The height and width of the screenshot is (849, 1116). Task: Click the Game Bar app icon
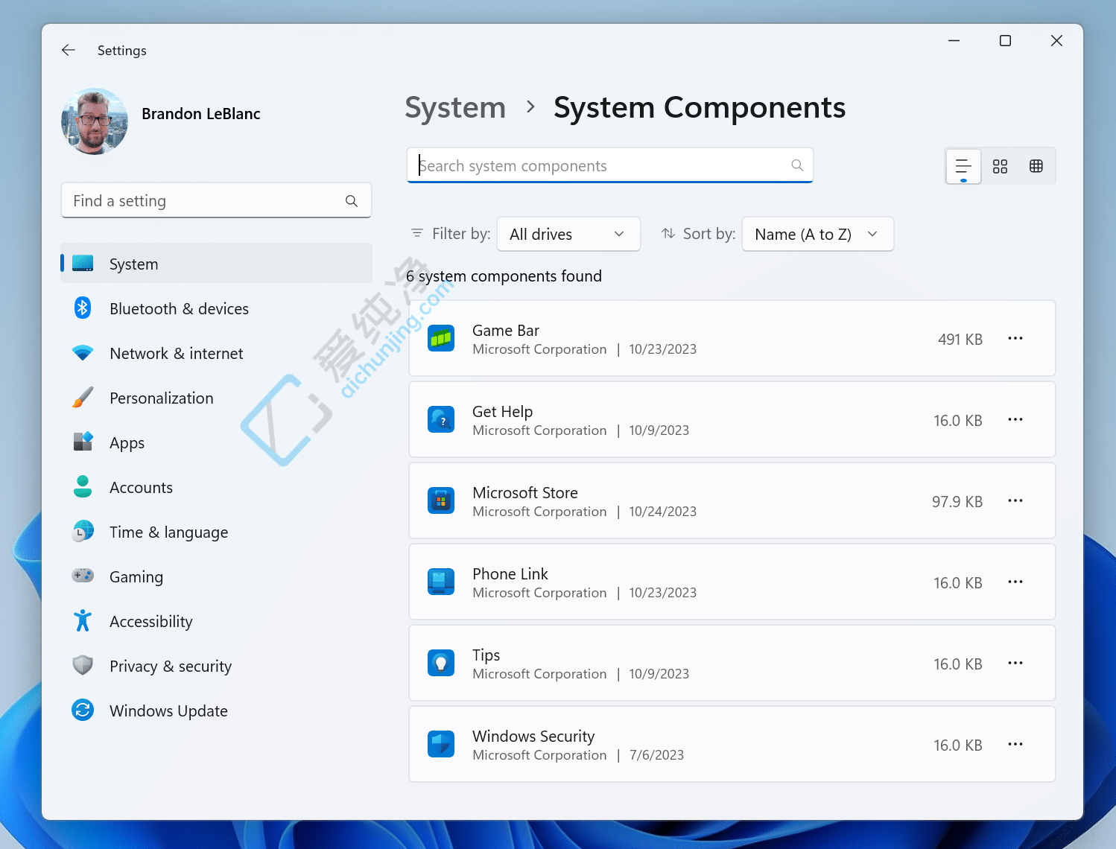[441, 338]
